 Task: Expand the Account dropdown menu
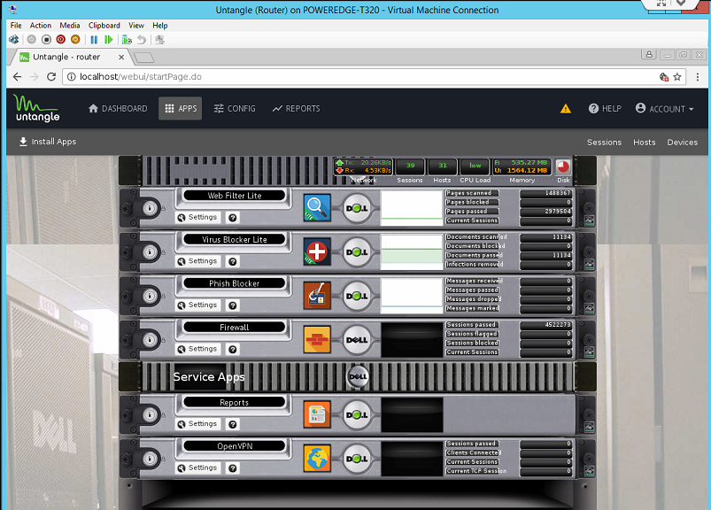point(664,109)
